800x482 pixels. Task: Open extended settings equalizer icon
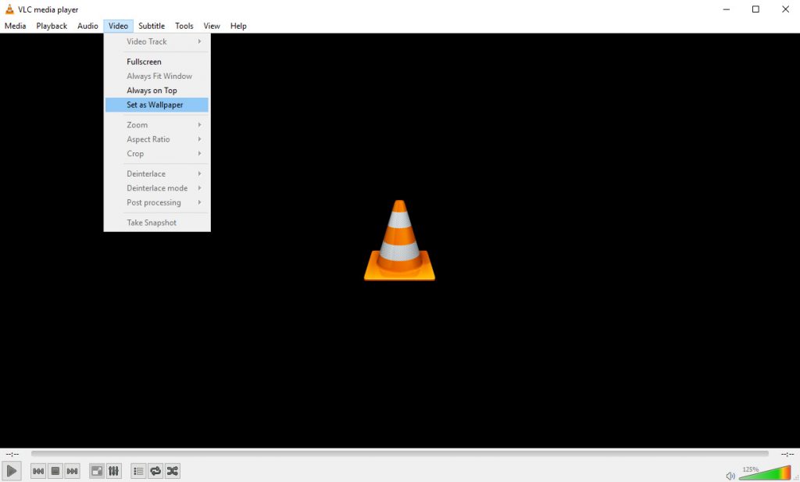(114, 471)
